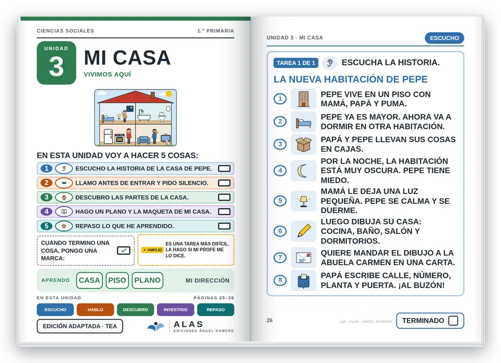
Task: Click sentence PEPE VIVE EN UN PISO
Action: [x=376, y=99]
